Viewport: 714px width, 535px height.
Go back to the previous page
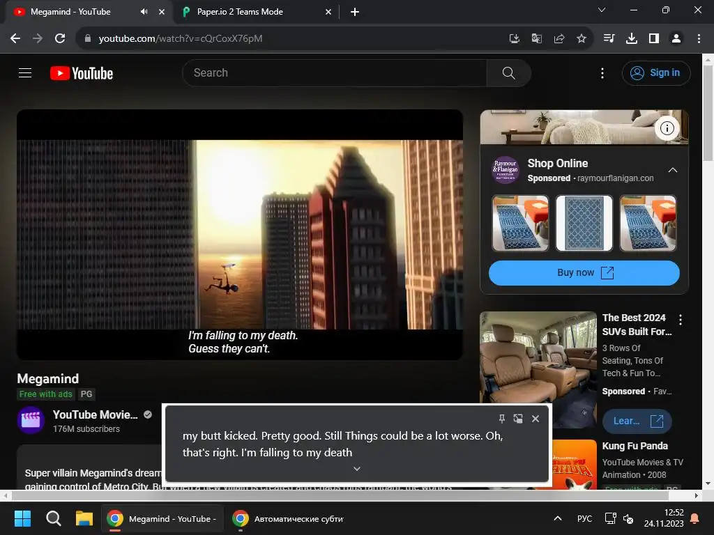tap(15, 39)
